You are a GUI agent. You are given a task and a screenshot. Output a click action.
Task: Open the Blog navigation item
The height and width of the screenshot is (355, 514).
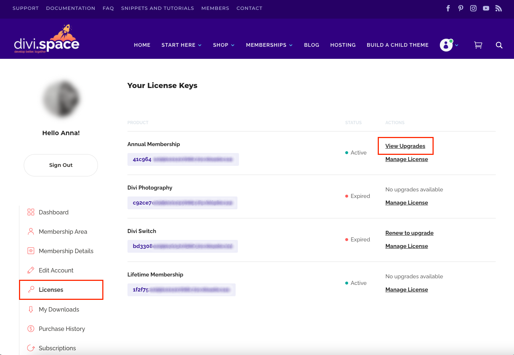(312, 45)
